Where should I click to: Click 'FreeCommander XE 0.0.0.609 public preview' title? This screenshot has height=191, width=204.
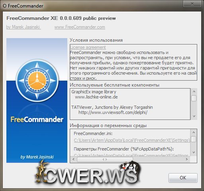[x=61, y=18]
